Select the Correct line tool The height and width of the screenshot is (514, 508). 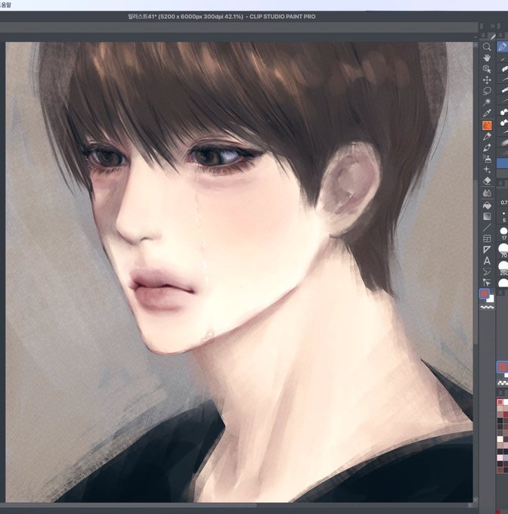(x=487, y=283)
